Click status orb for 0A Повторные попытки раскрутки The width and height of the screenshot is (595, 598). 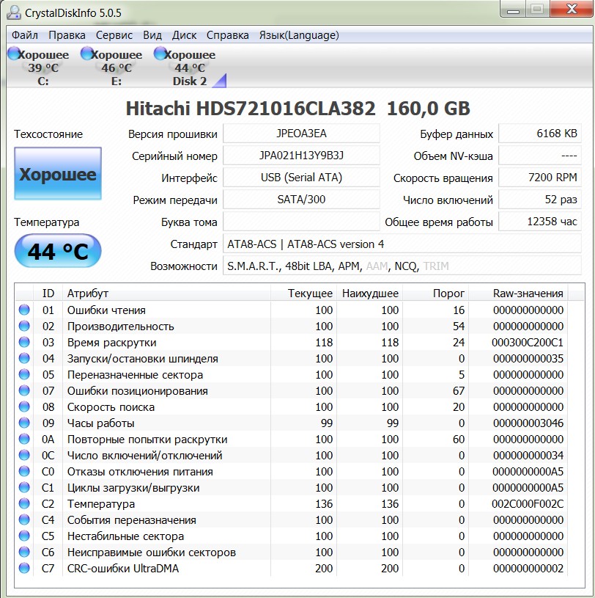[x=24, y=439]
